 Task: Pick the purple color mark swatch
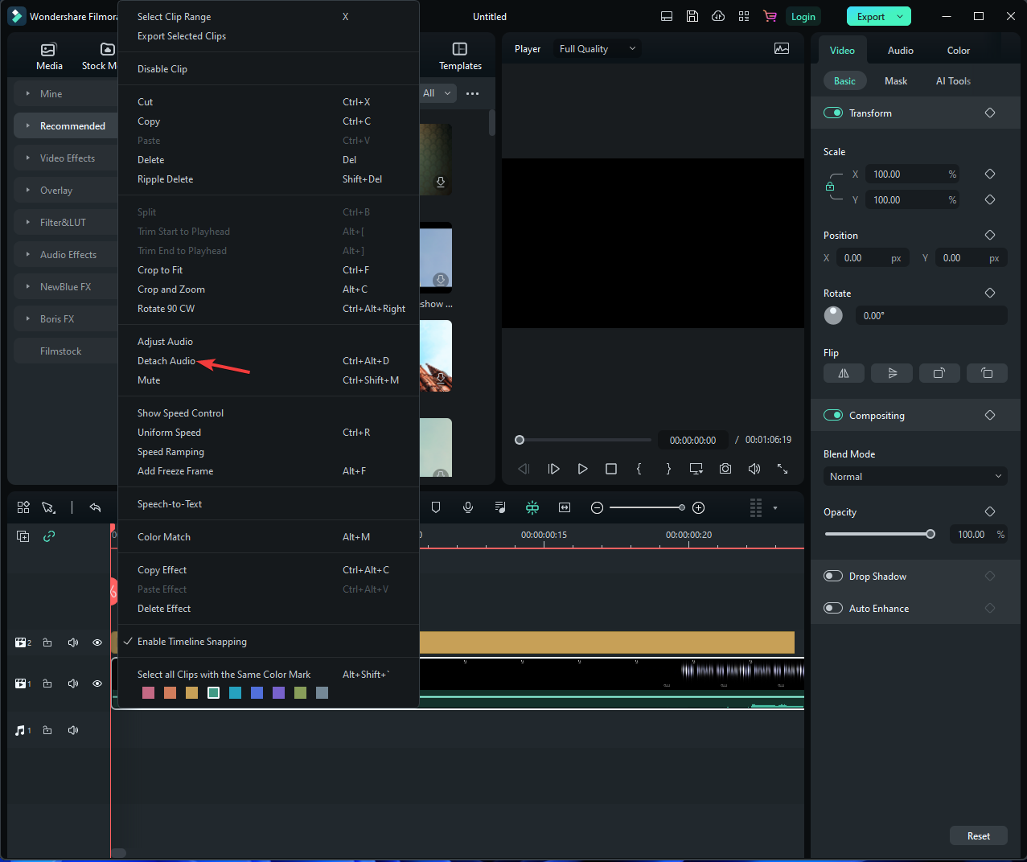278,693
